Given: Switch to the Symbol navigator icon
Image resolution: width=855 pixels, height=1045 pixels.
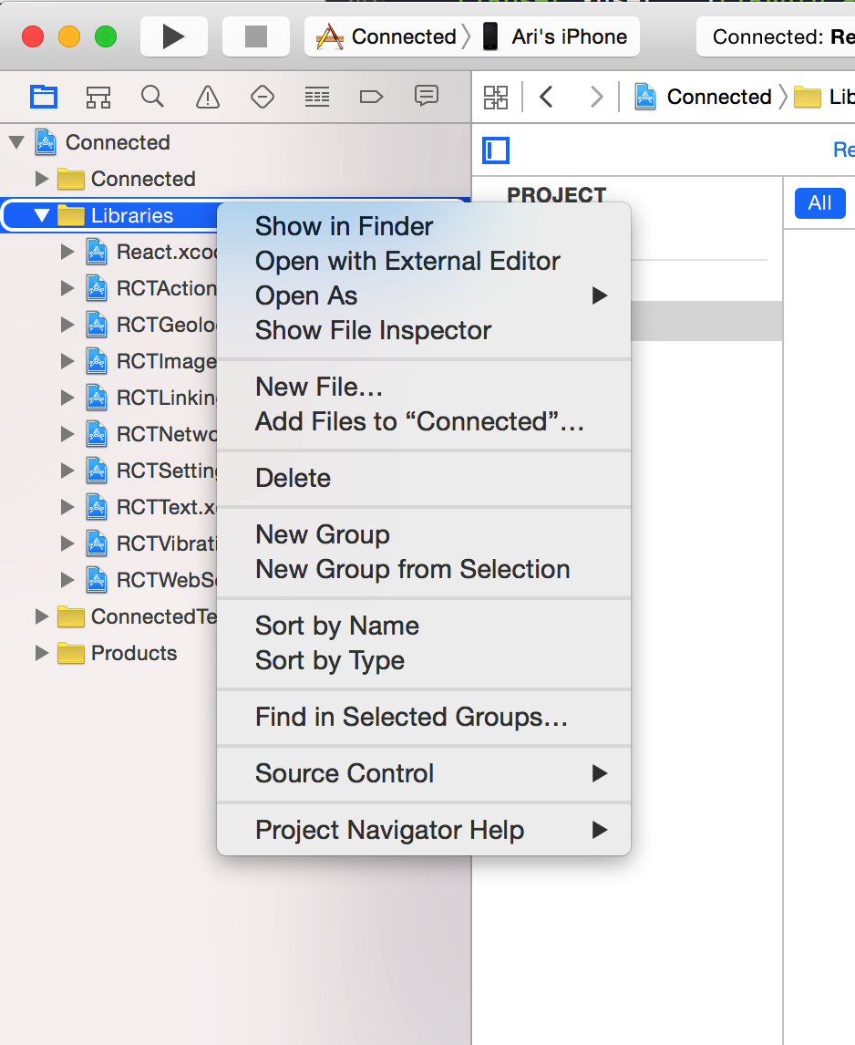Looking at the screenshot, I should tap(98, 98).
